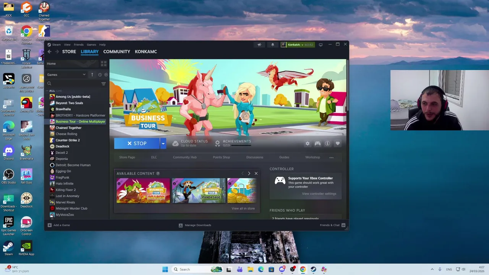The image size is (489, 275).
Task: Open Steam announcements megaphone icon
Action: 259,45
